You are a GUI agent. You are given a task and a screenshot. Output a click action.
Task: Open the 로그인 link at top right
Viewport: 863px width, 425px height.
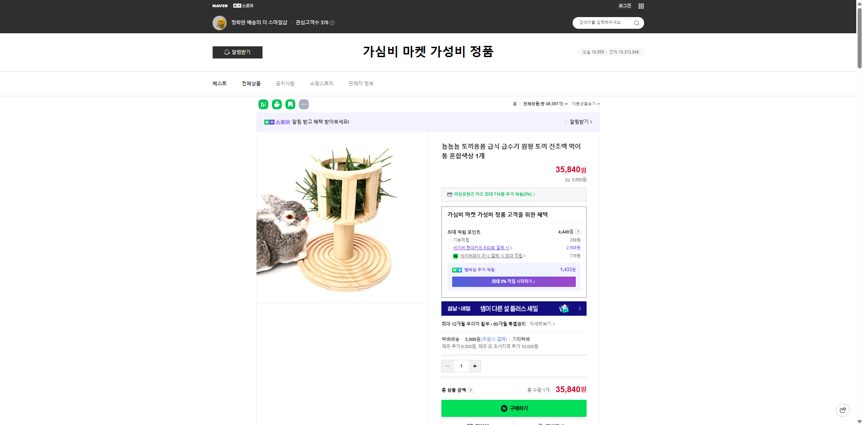(x=625, y=5)
